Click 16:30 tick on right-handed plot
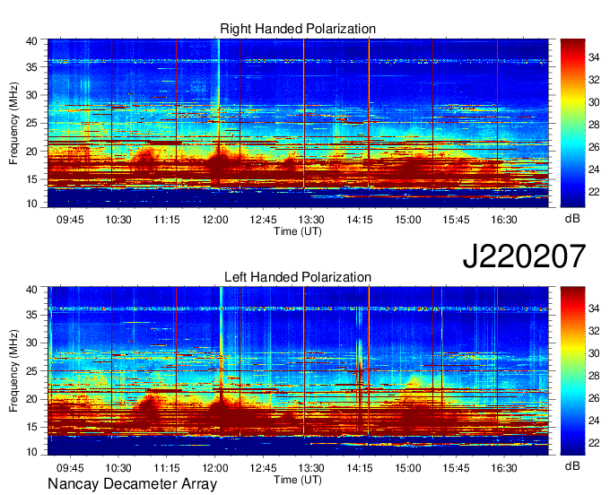 click(504, 220)
